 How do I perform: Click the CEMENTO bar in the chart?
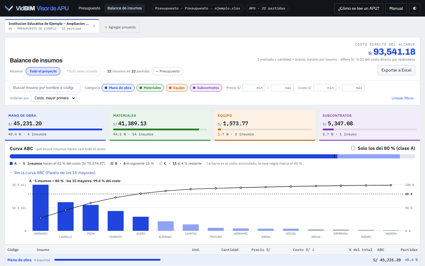click(116, 221)
